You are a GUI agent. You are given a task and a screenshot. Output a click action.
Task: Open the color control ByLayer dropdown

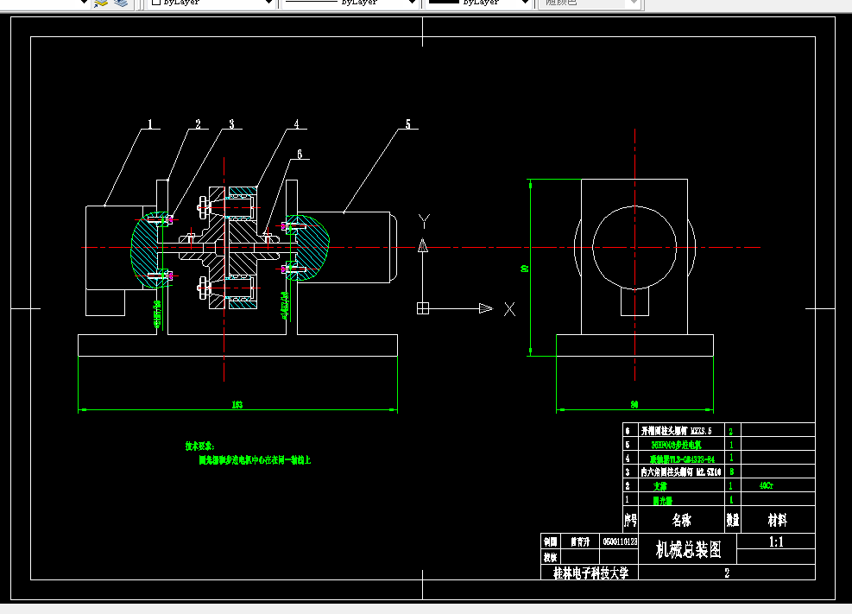point(211,3)
